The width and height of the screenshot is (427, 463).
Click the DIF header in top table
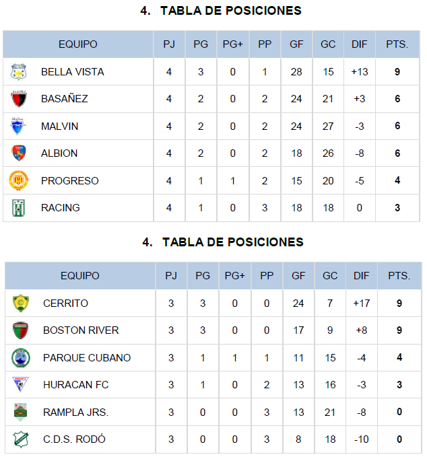pos(360,44)
